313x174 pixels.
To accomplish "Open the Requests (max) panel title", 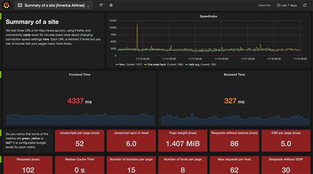I will (28, 159).
